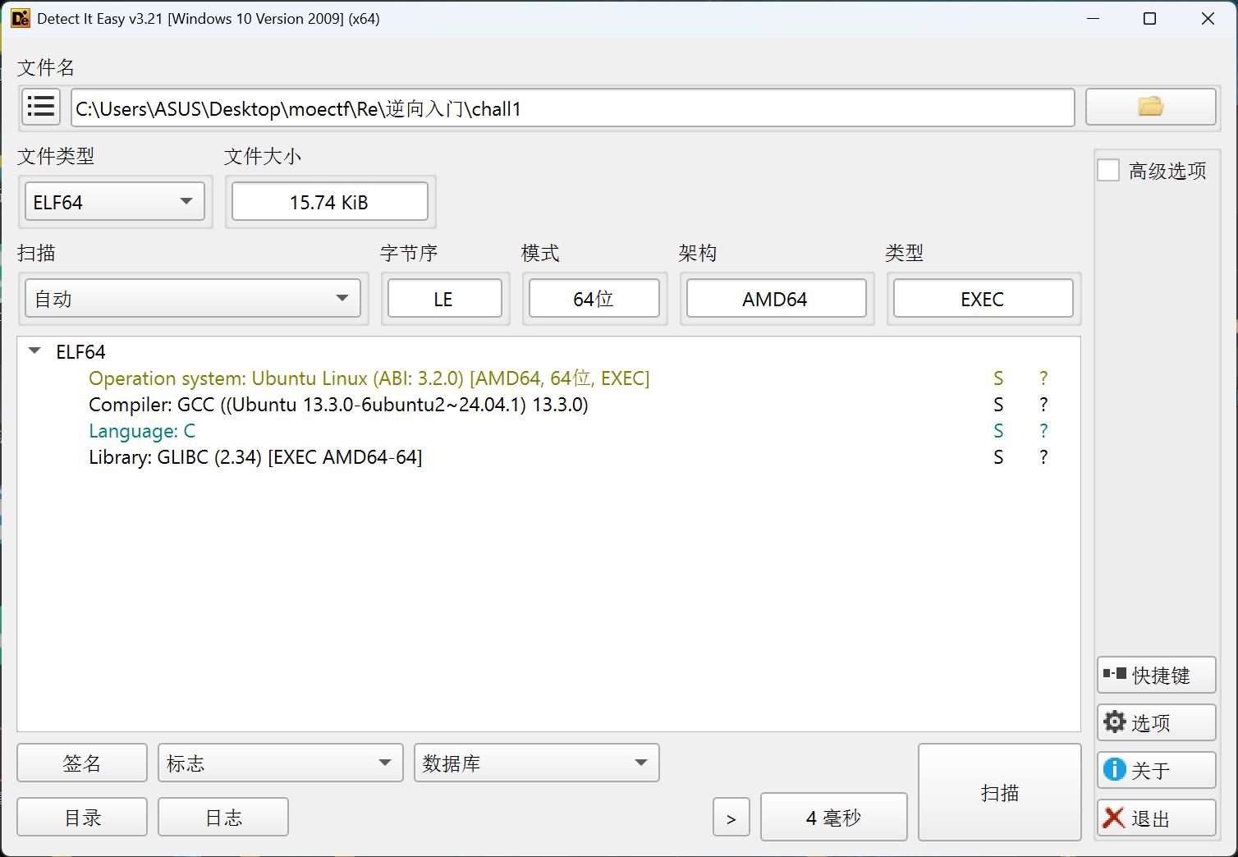
Task: Browse for file with folder icon button
Action: pos(1150,107)
